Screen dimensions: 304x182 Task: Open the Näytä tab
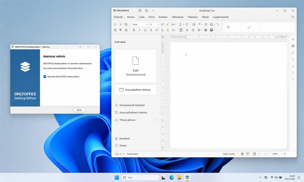coord(205,17)
